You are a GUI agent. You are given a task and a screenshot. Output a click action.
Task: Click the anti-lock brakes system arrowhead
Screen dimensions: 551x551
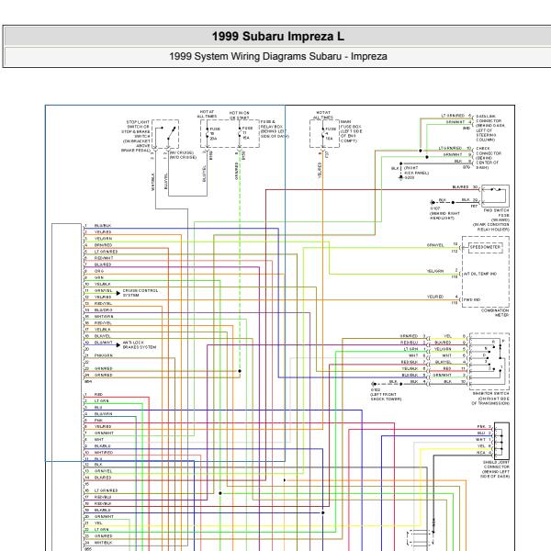tap(118, 344)
